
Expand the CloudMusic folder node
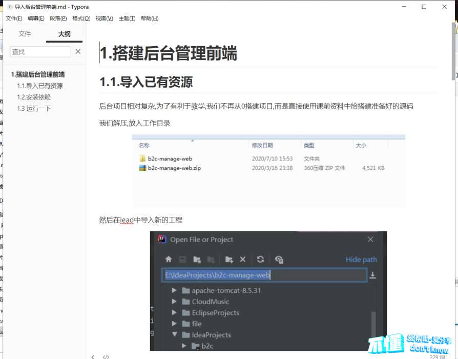(x=175, y=302)
